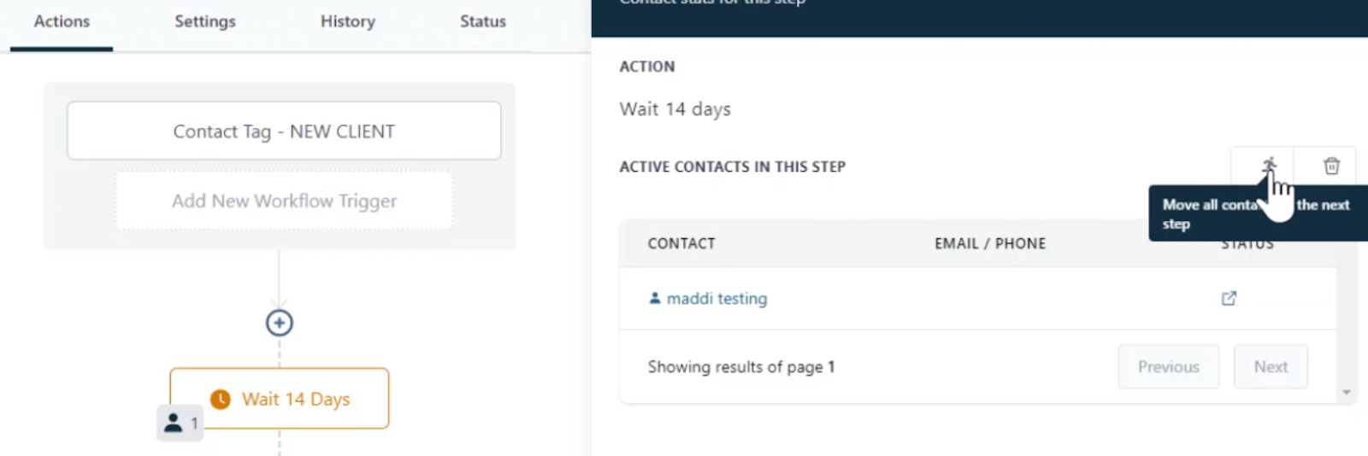Go to the History tab
1368x456 pixels.
click(x=348, y=21)
